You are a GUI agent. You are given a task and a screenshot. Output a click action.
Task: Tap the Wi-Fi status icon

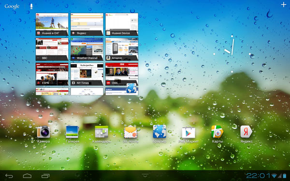[274, 176]
